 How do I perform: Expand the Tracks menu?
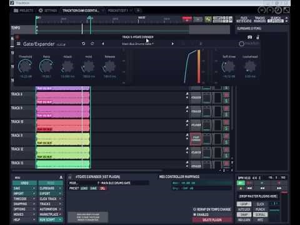pos(51,204)
